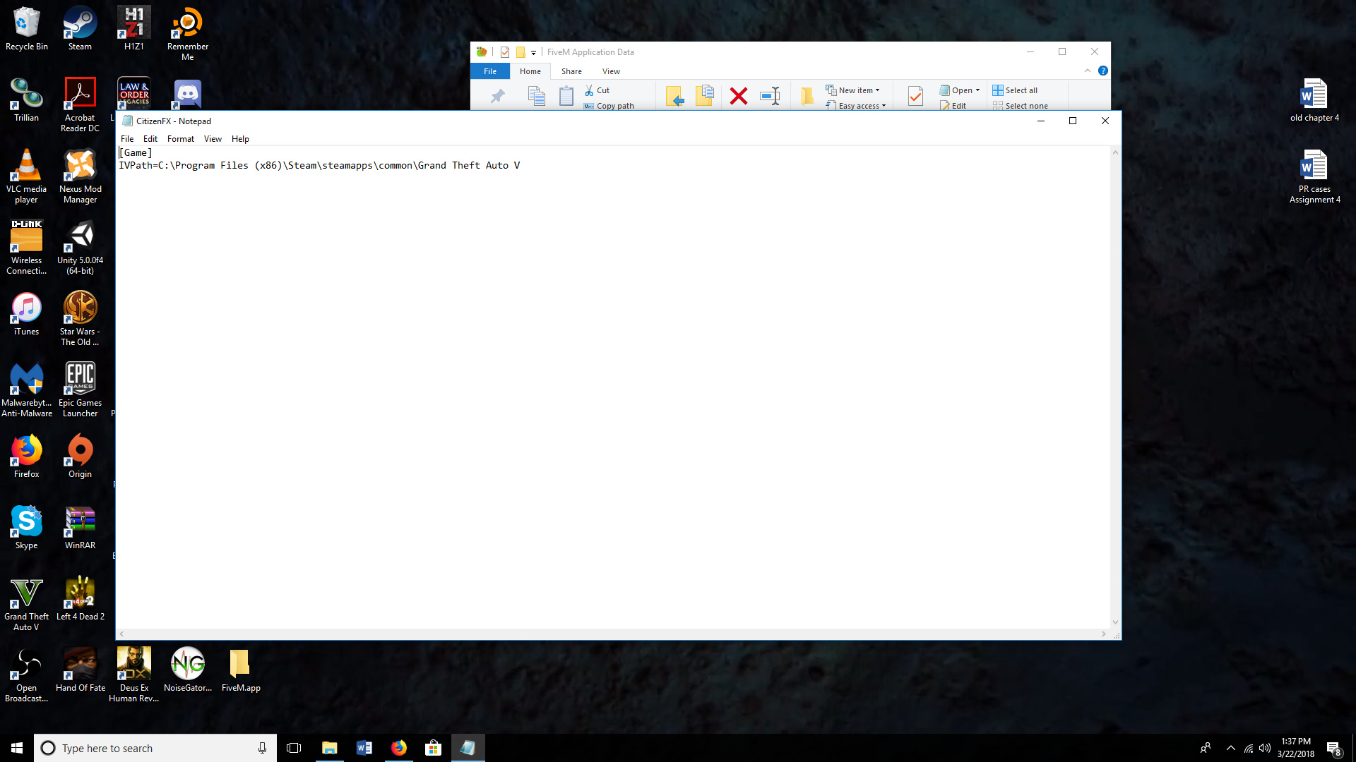Select the VLC media player icon
Viewport: 1356px width, 762px height.
click(x=27, y=176)
